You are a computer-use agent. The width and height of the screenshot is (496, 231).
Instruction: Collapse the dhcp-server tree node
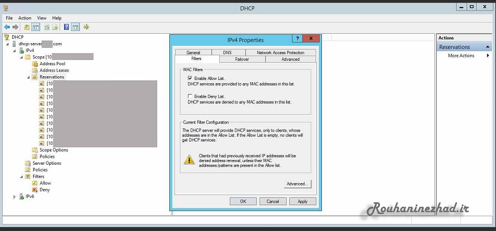7,44
